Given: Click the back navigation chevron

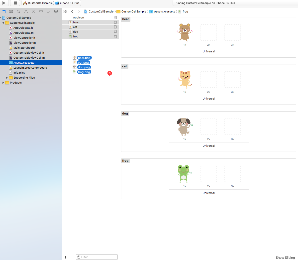Looking at the screenshot, I should pyautogui.click(x=72, y=11).
